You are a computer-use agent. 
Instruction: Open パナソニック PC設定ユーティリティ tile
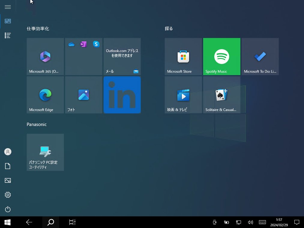tap(45, 152)
